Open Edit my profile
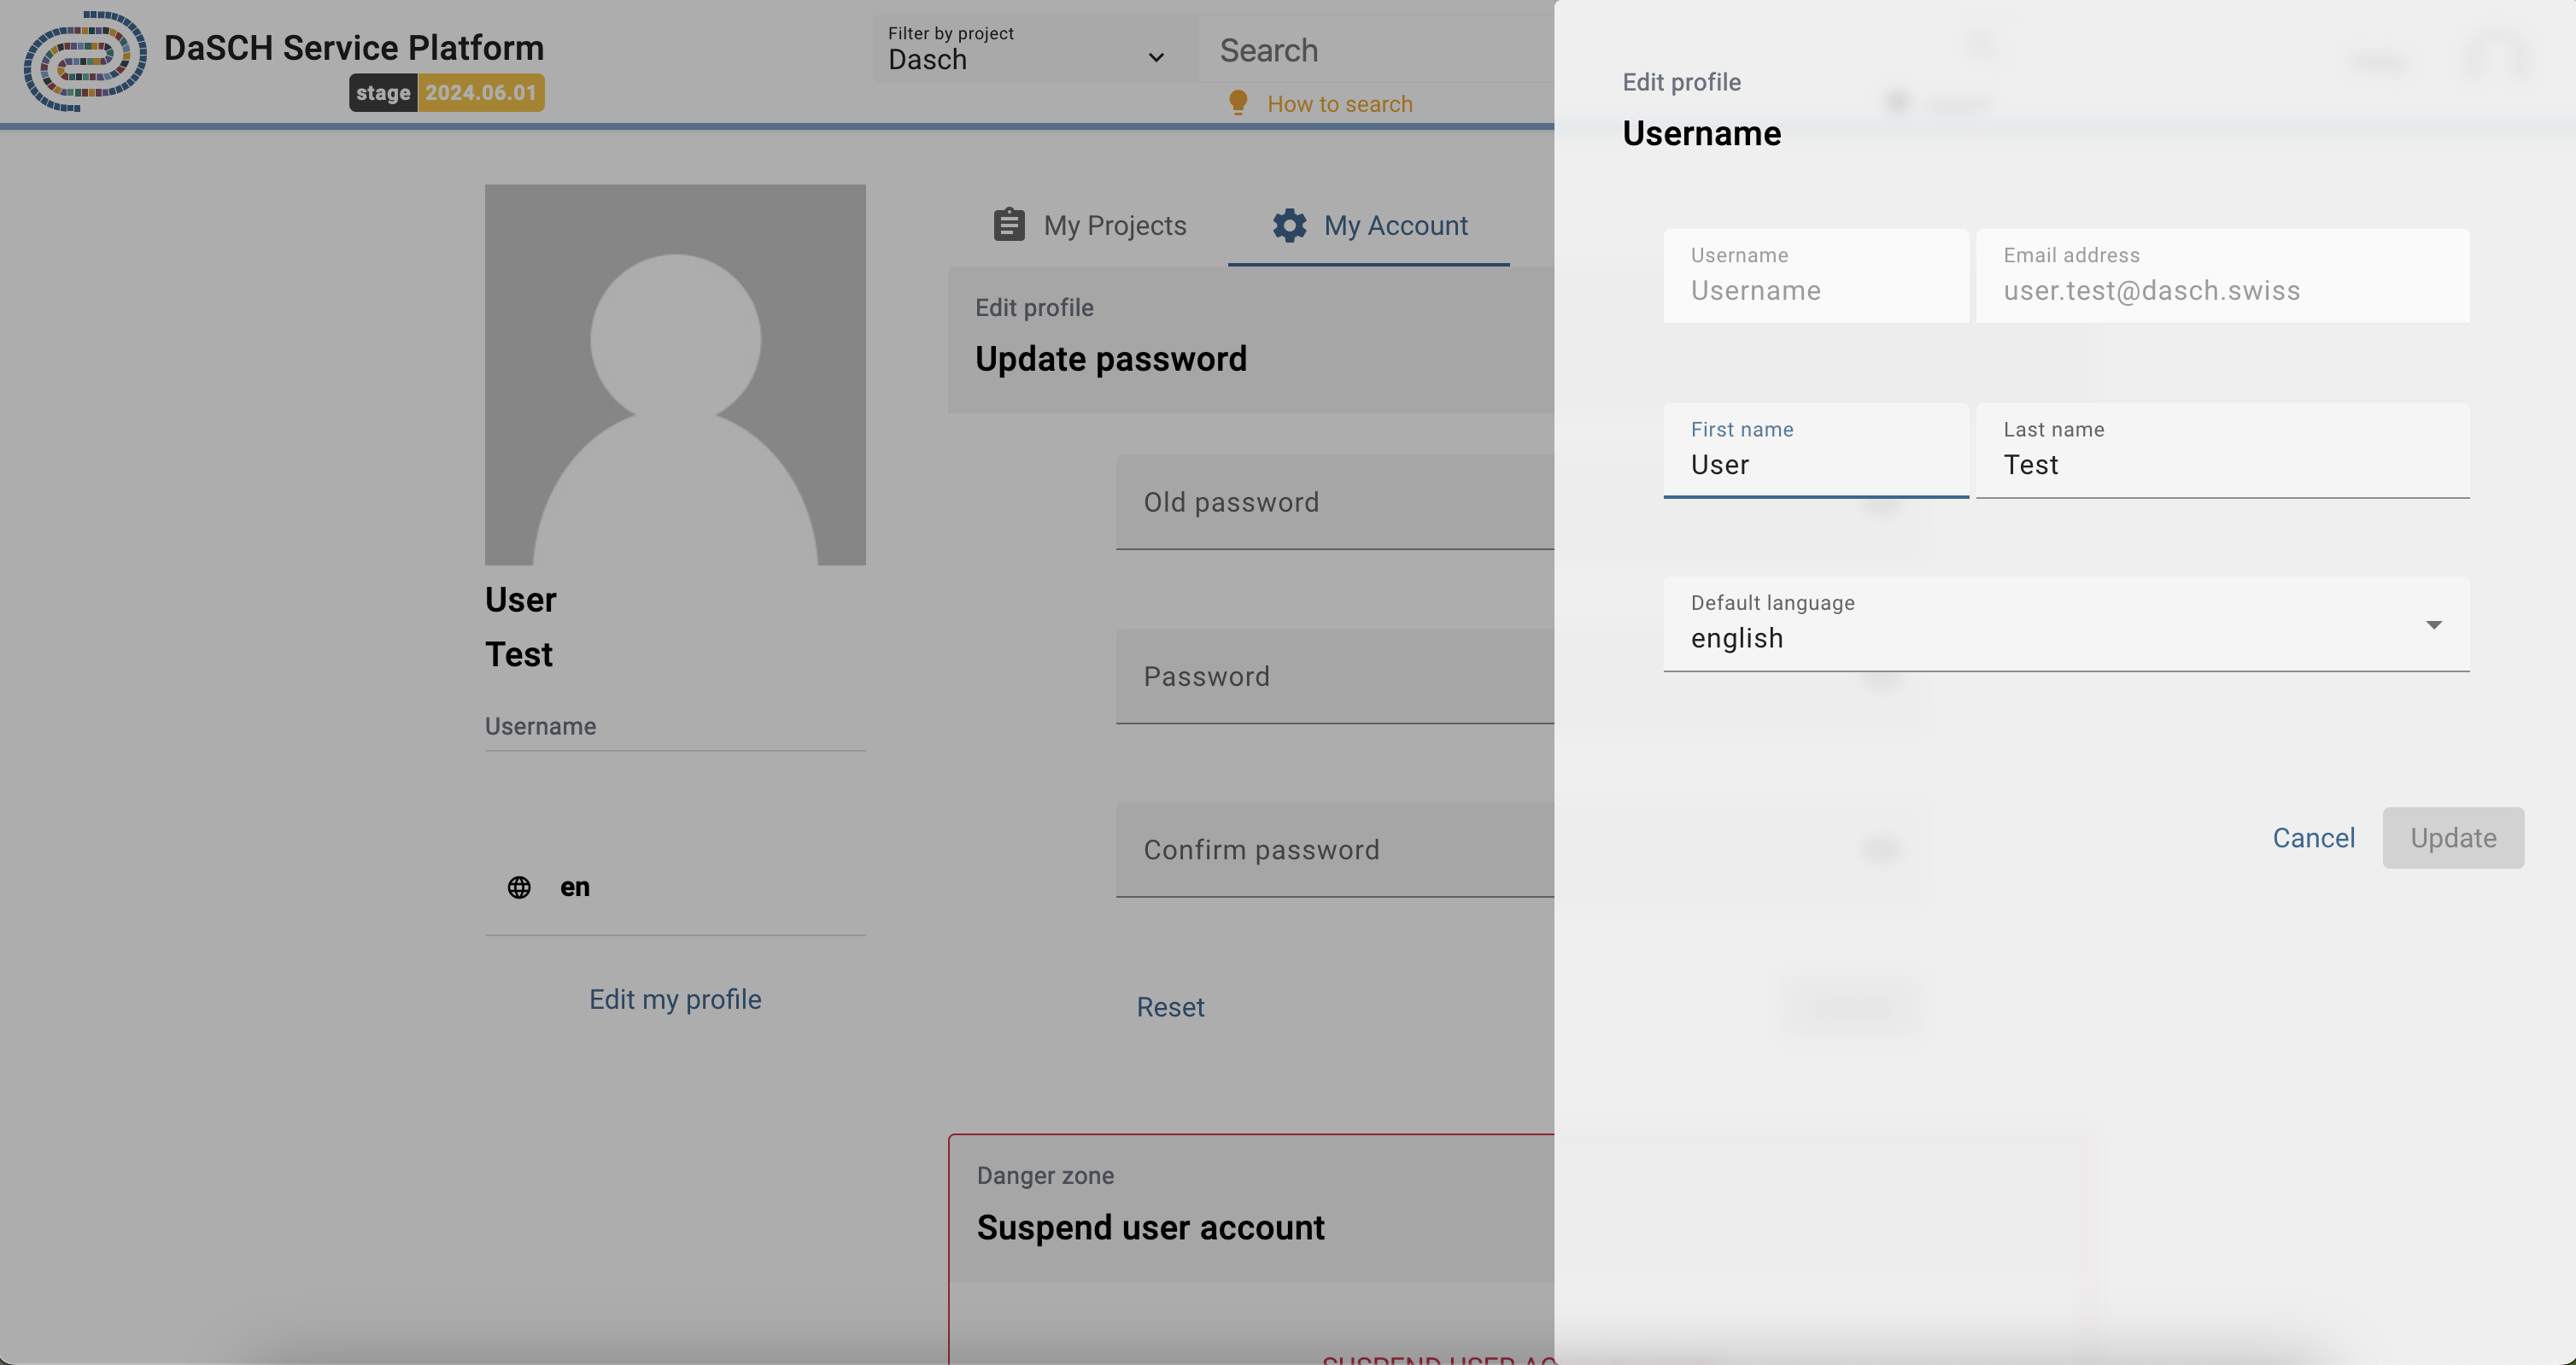The height and width of the screenshot is (1365, 2576). click(x=675, y=998)
